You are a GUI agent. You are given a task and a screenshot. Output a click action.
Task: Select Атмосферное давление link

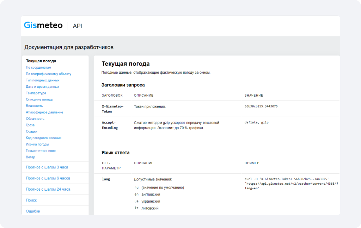[44, 112]
